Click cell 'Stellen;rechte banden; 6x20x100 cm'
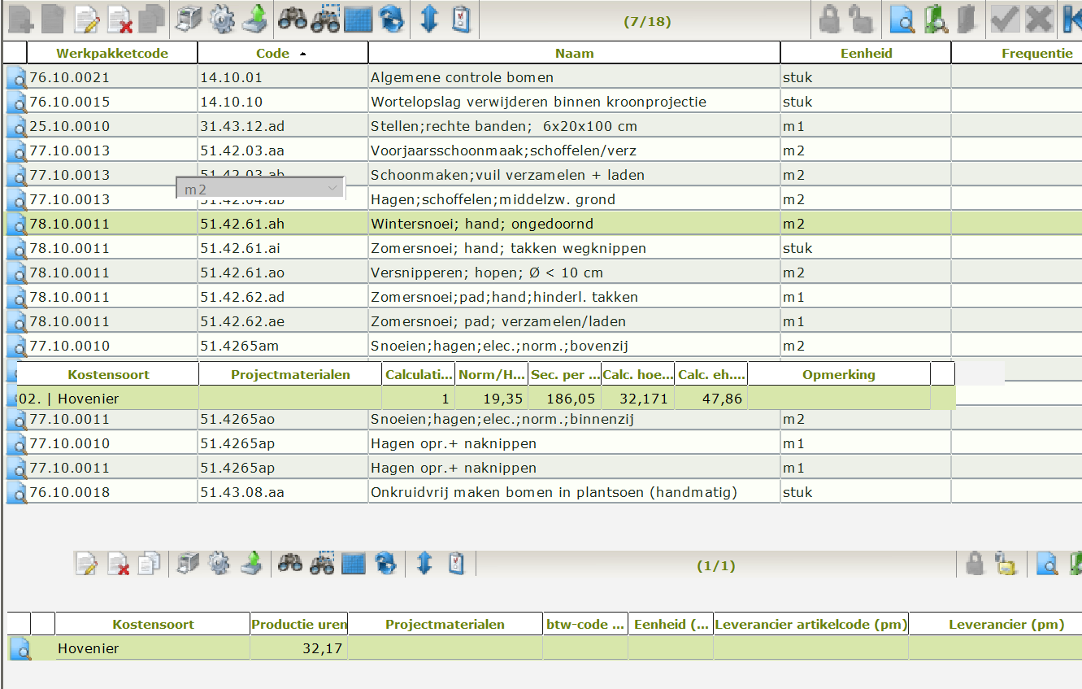Image resolution: width=1082 pixels, height=689 pixels. click(575, 126)
